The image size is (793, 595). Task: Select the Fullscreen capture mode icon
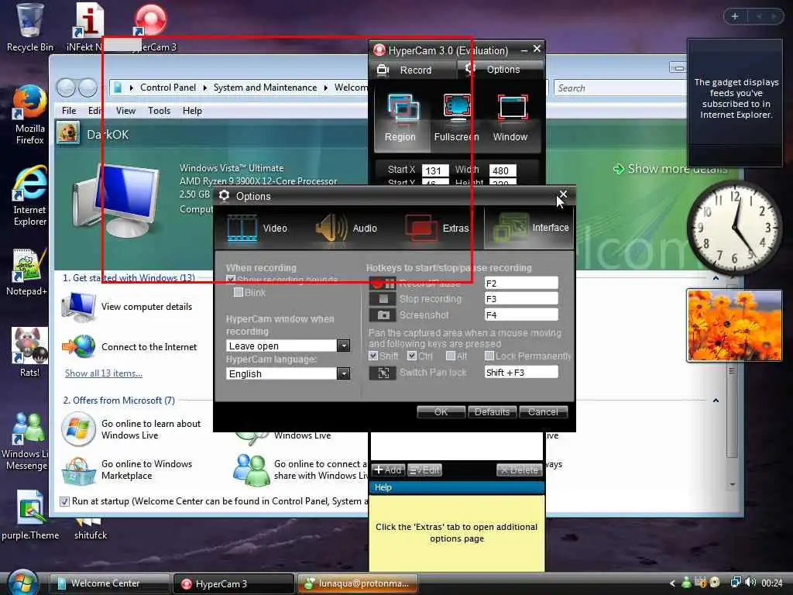(x=457, y=108)
